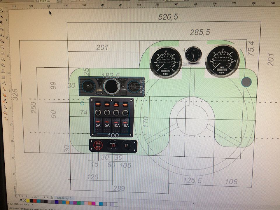Open the Страница 1 page tab
The image size is (280, 210).
[64, 198]
